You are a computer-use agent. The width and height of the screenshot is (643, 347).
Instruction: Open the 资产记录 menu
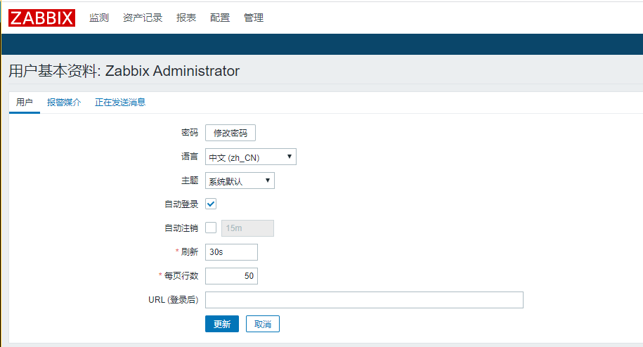pyautogui.click(x=143, y=18)
